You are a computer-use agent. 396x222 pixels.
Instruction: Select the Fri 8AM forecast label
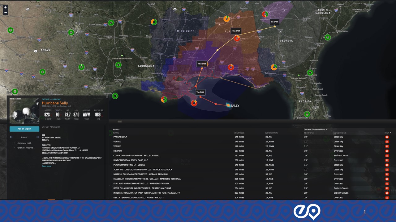point(274,22)
